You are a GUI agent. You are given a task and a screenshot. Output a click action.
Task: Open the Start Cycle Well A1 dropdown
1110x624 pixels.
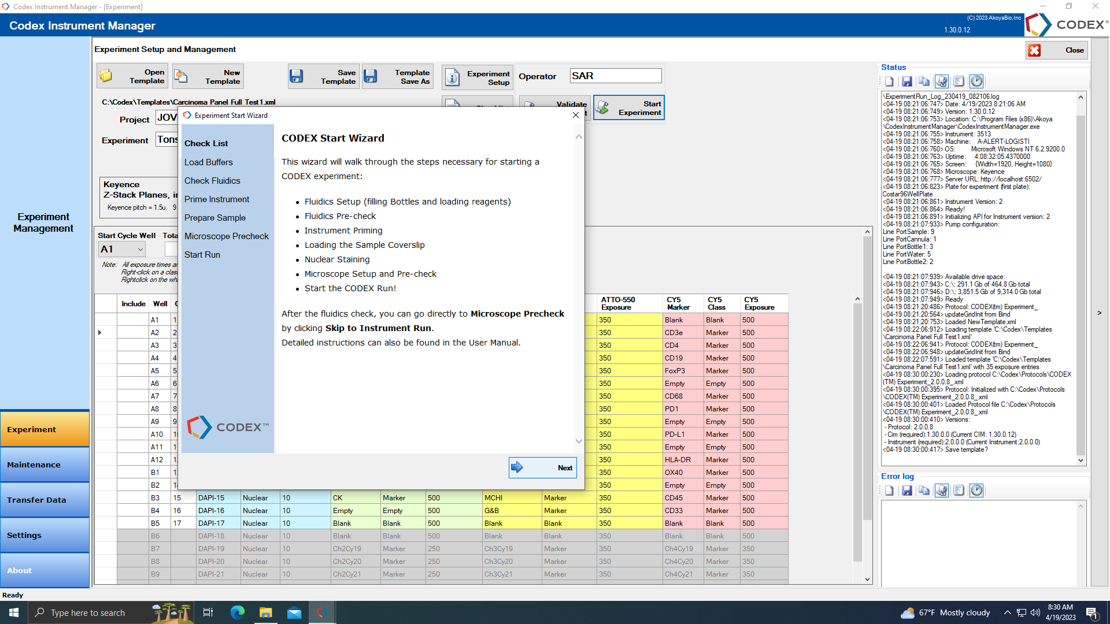coord(140,250)
